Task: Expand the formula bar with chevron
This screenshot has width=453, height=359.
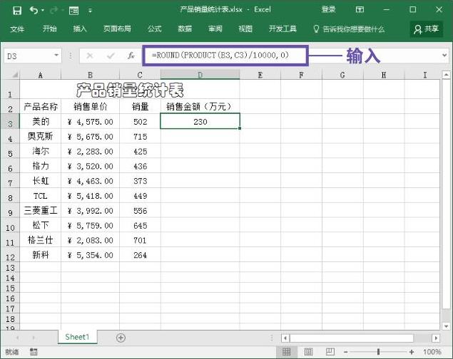Action: [x=444, y=55]
